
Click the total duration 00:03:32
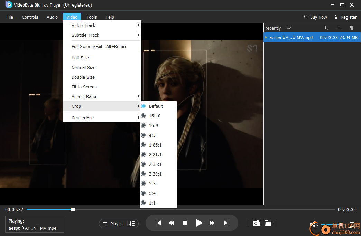tap(347, 209)
